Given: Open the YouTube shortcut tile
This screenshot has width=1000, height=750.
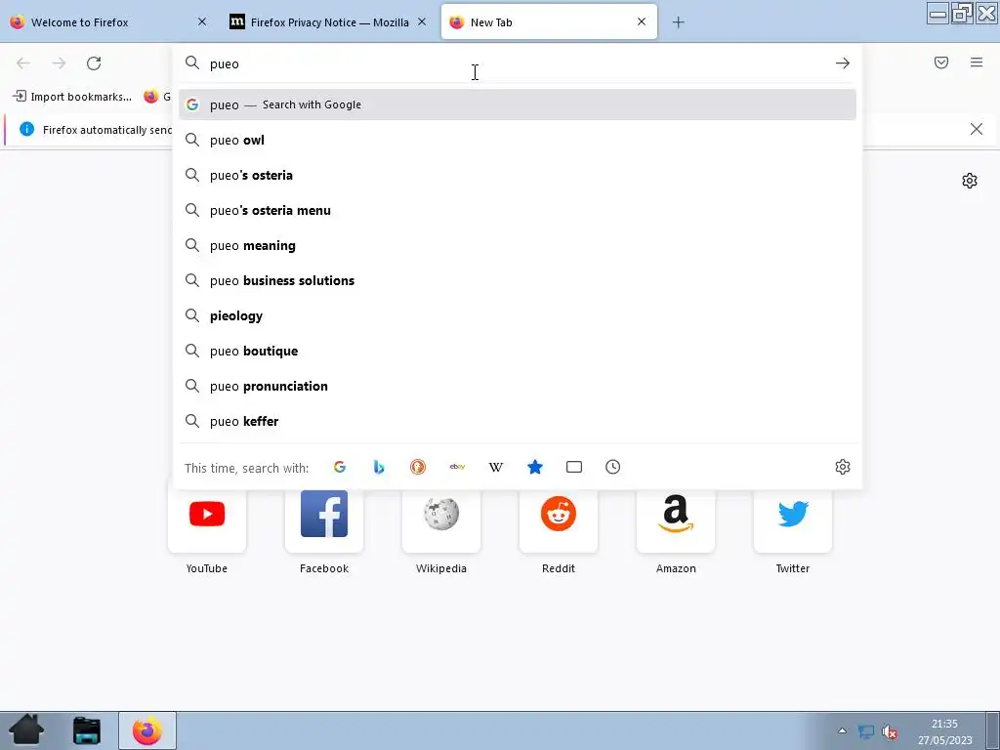Looking at the screenshot, I should [207, 514].
